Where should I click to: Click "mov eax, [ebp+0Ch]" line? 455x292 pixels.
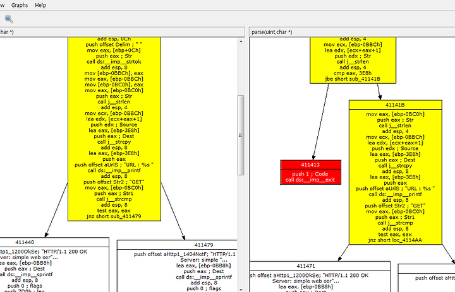point(114,50)
